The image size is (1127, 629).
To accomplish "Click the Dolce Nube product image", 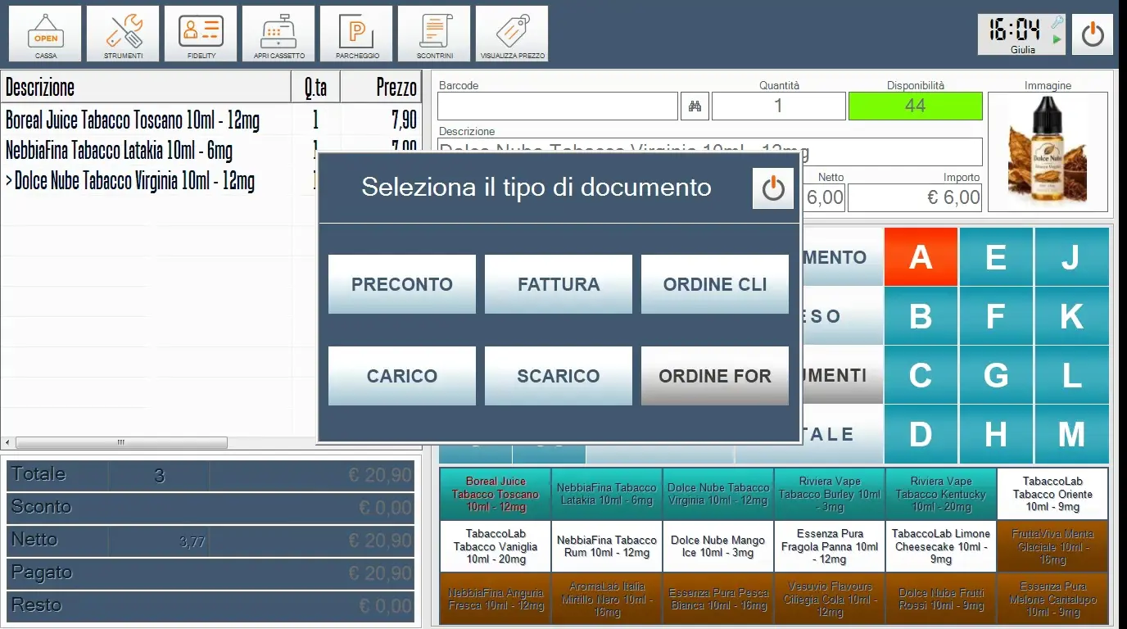I will coord(1048,152).
